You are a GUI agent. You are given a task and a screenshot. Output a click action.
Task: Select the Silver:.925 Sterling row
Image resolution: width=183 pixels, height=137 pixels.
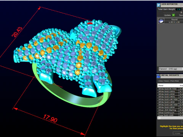170,110
